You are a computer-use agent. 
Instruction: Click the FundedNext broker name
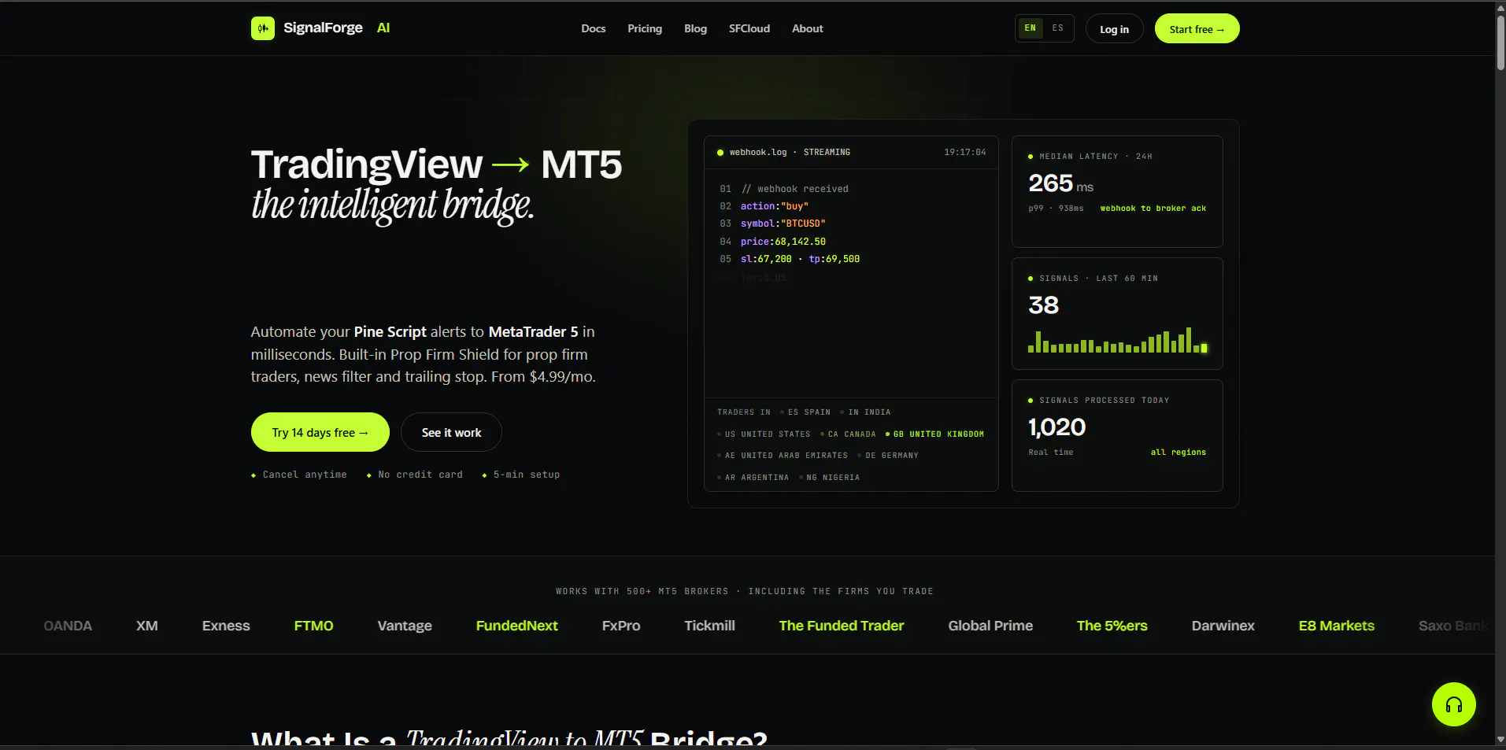(516, 626)
